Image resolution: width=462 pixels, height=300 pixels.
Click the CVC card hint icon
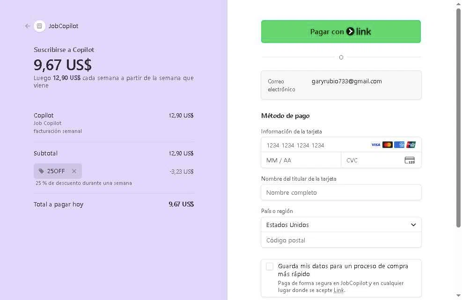tap(410, 161)
